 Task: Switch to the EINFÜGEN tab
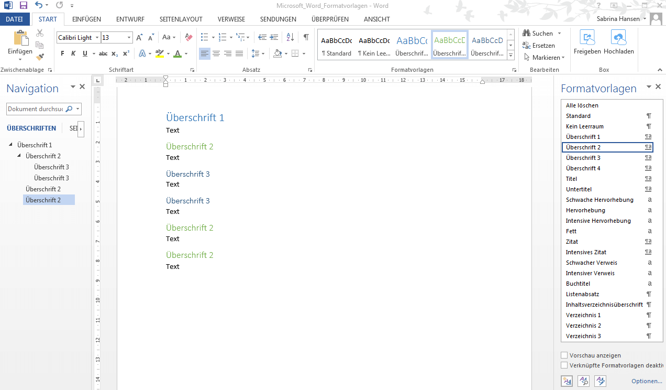click(87, 19)
